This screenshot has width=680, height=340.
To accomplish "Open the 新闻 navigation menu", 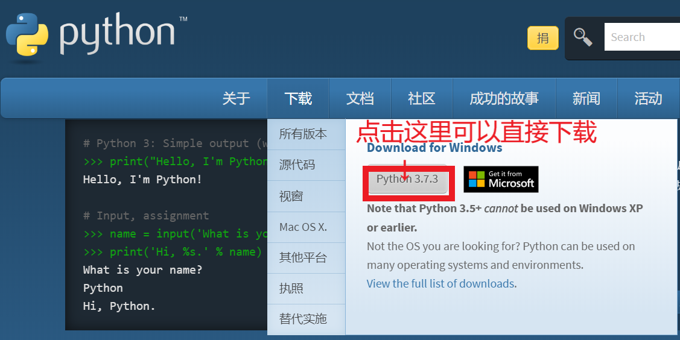I will point(586,98).
